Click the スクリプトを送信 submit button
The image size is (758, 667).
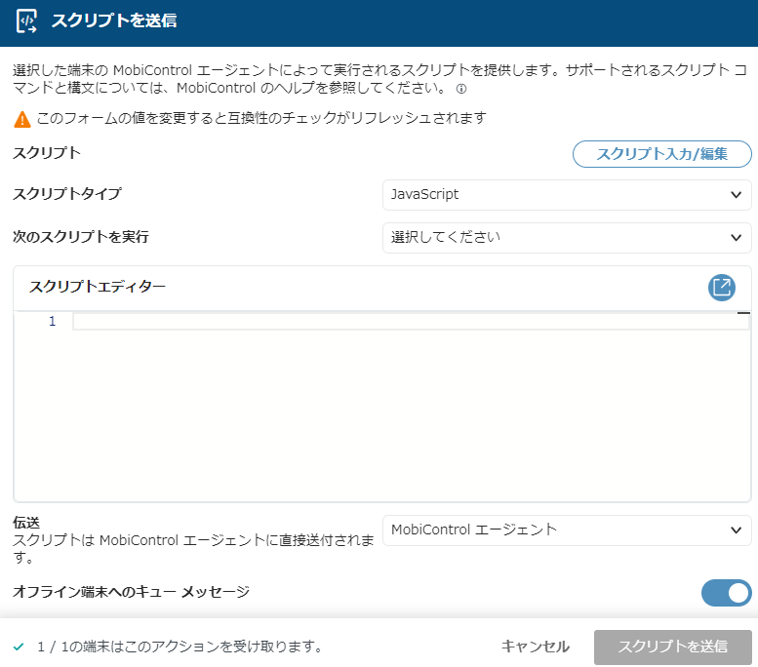[x=672, y=647]
